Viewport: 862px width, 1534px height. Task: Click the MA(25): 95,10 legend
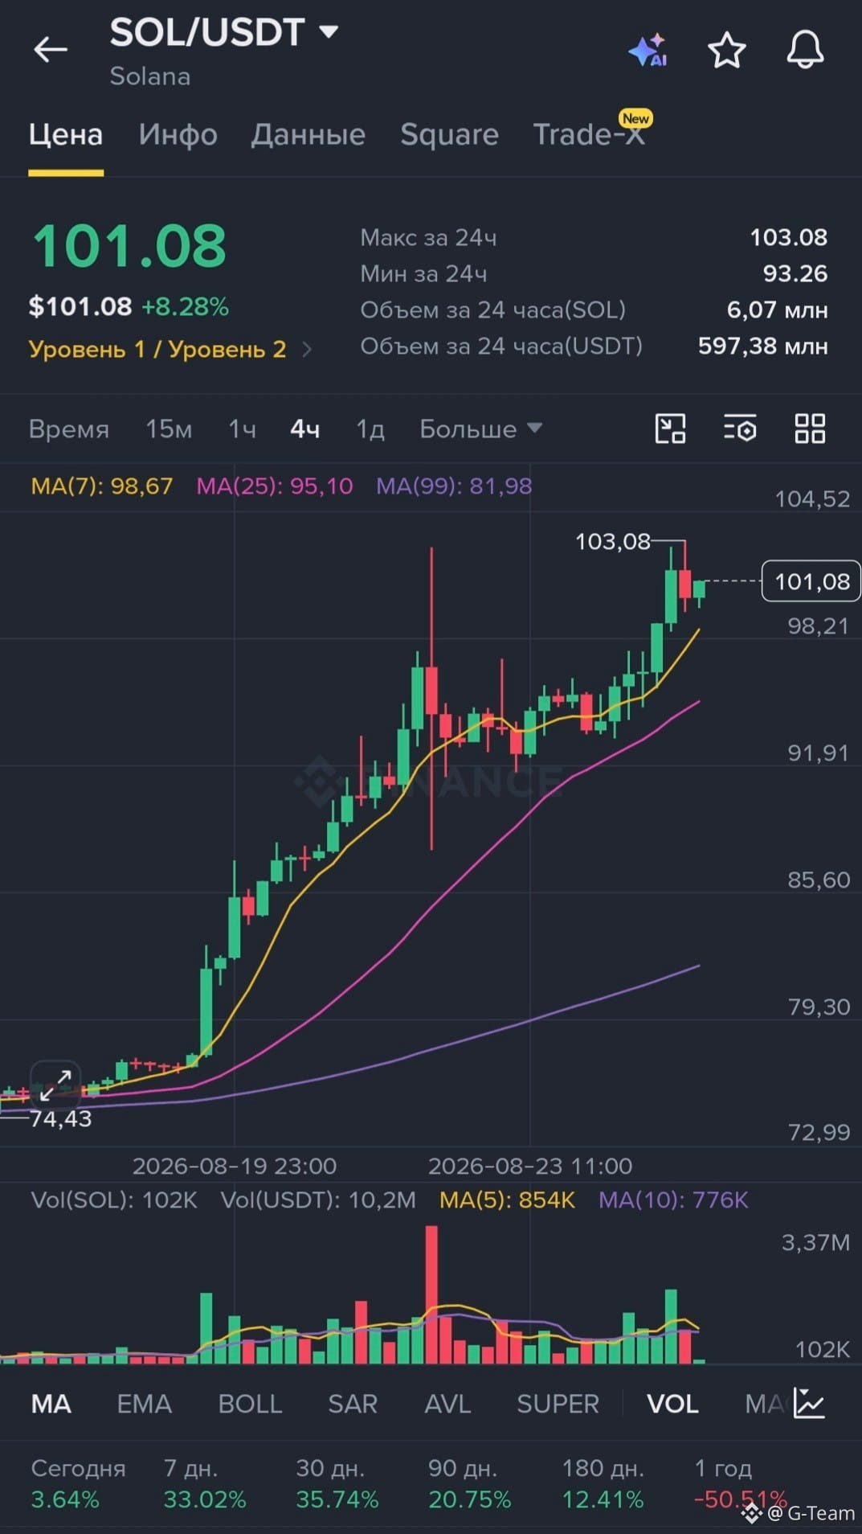275,486
